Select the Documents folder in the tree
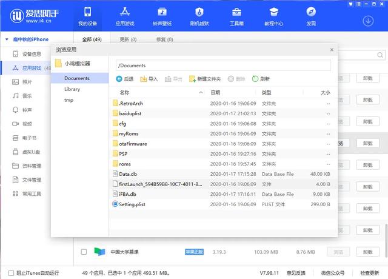388x279 pixels. (x=79, y=78)
